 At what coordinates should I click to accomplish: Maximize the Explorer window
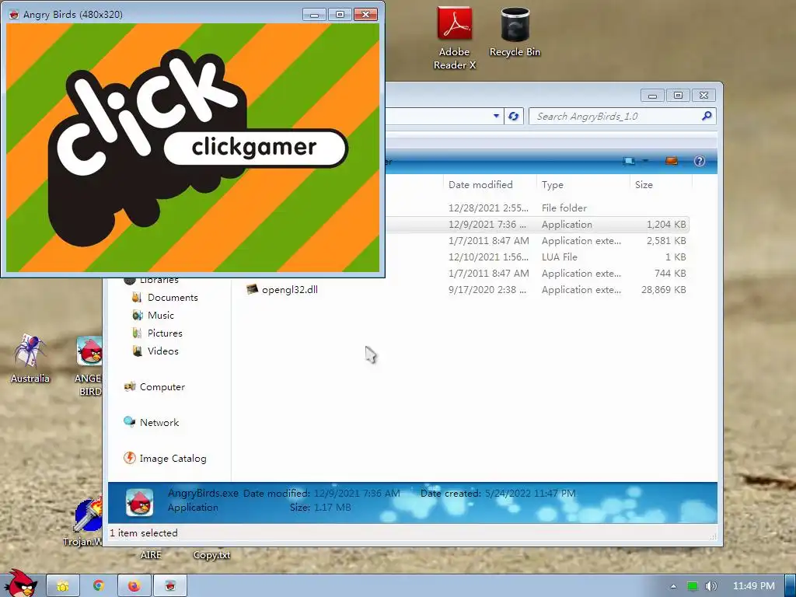[x=678, y=95]
